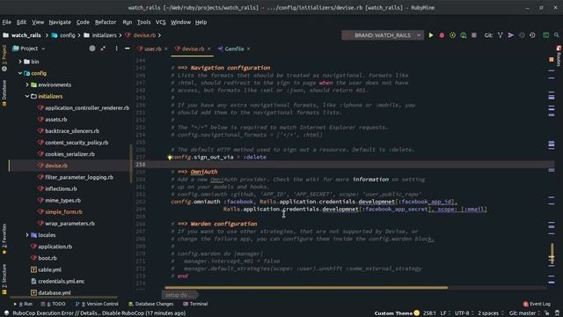563x317 pixels.
Task: Switch to the Gemfile tab
Action: click(234, 49)
